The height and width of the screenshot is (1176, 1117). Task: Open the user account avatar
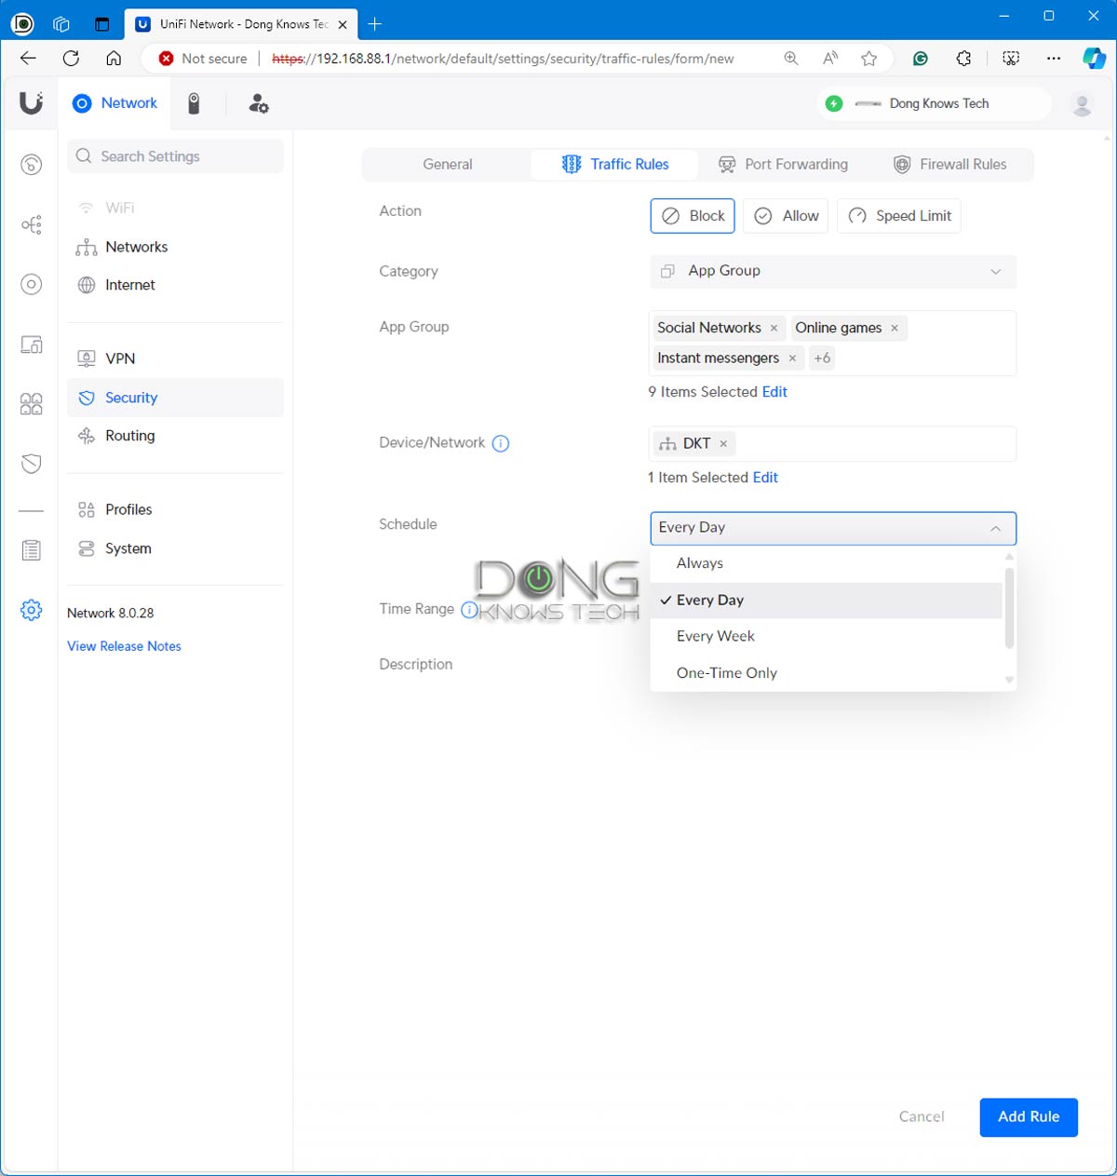tap(1082, 104)
